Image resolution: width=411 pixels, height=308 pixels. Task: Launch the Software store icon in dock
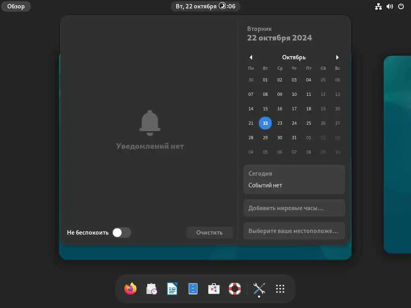[x=214, y=289]
